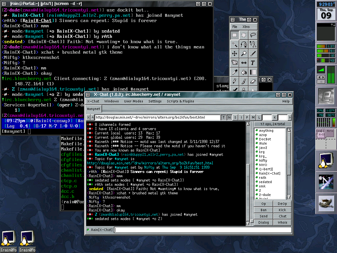Open the X-Chat window menu in its title bar
Image resolution: width=337 pixels, height=253 pixels.
click(x=88, y=95)
